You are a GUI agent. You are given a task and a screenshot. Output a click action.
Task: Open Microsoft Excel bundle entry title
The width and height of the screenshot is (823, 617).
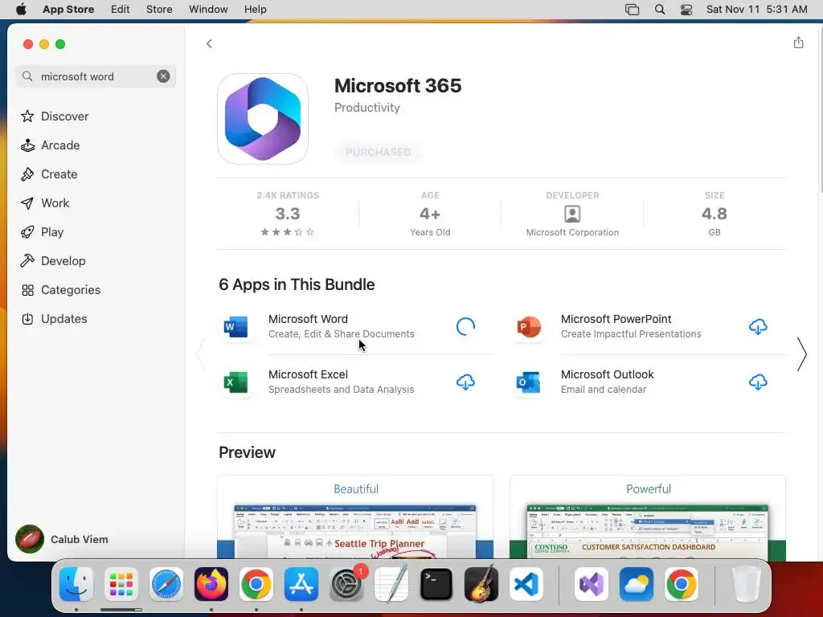[x=308, y=374]
